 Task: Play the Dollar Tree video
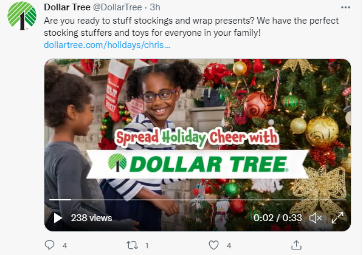click(x=58, y=218)
